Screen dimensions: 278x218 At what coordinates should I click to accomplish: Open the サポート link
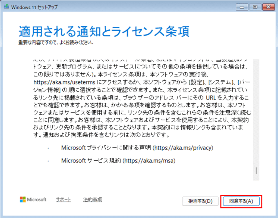[x=64, y=200]
